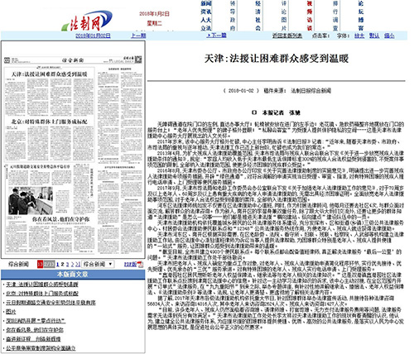Click 天津 headline region in newspaper thumbnail
Viewport: 414px width, 354px height.
click(50, 74)
